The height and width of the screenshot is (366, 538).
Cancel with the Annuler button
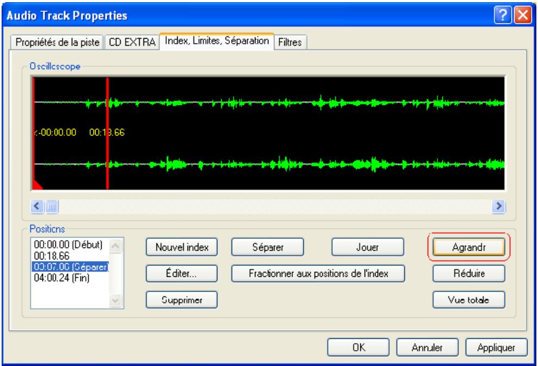pos(427,348)
